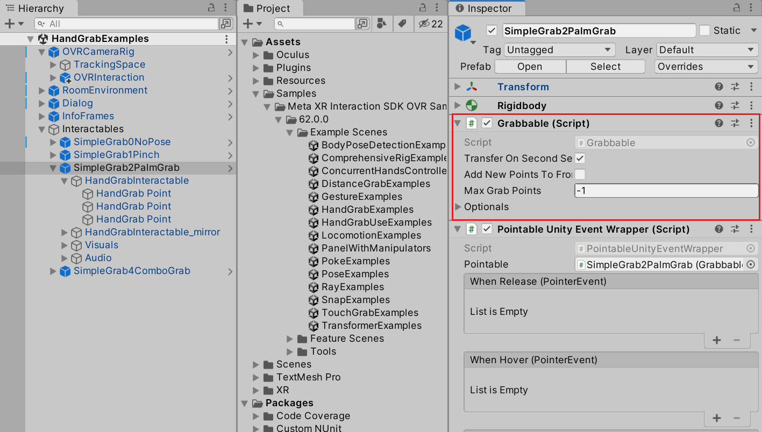Check Add New Points To Front

(x=580, y=175)
